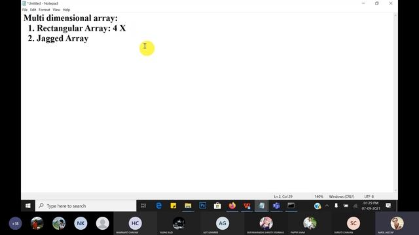
Task: Select the blank grey person avatar
Action: pos(103,223)
